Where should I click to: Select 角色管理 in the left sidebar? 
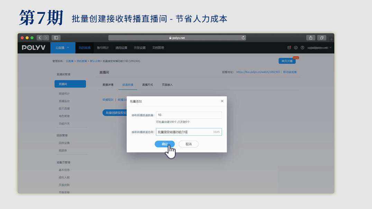64,116
